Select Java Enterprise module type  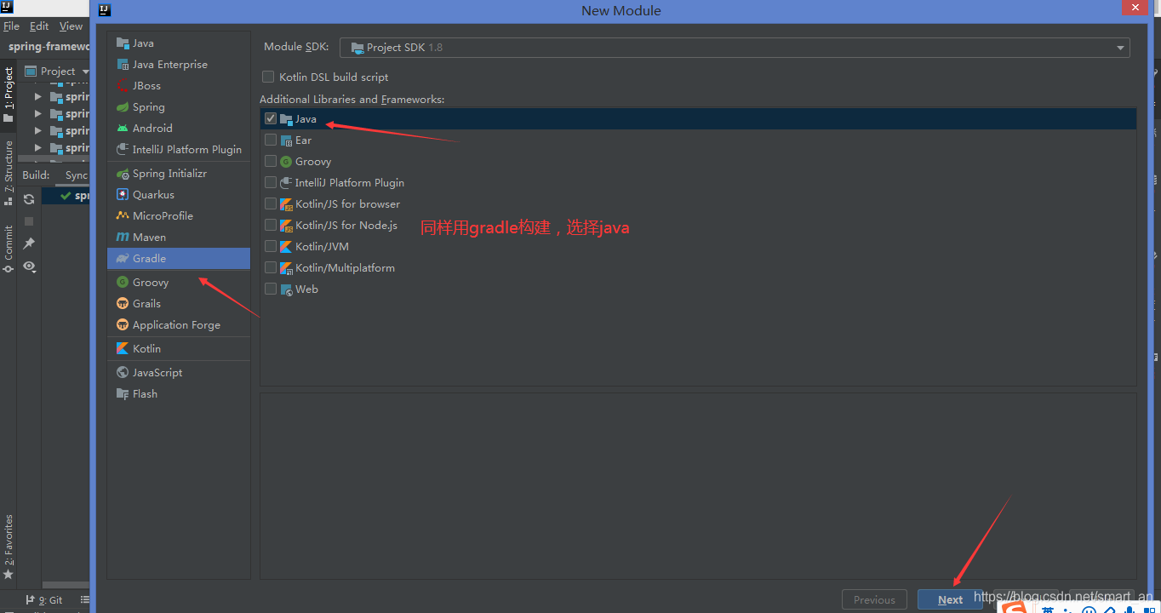click(179, 64)
